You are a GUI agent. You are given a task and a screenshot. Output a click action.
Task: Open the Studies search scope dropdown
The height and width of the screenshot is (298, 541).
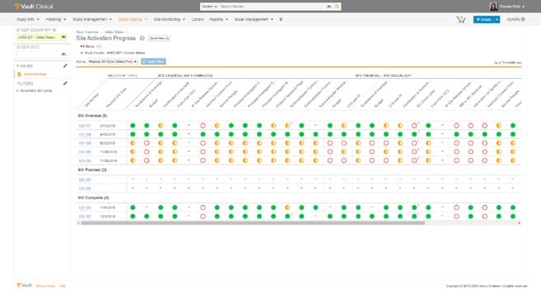(x=209, y=7)
